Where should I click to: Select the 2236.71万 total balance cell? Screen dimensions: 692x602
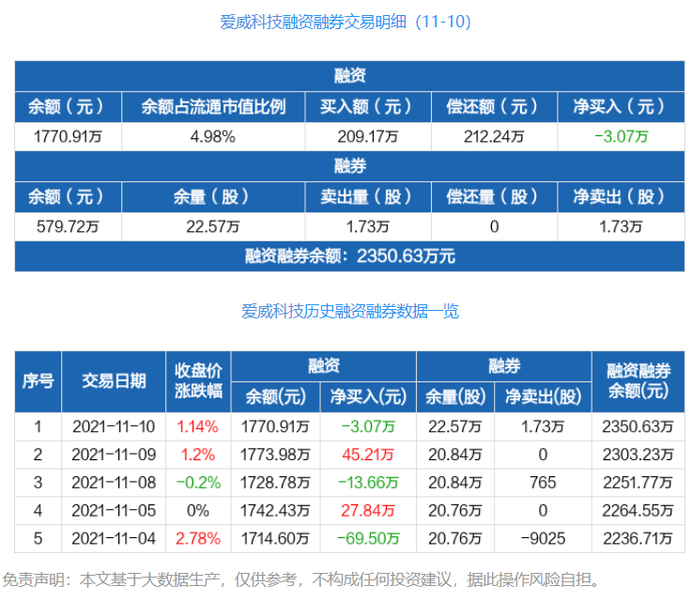pyautogui.click(x=638, y=539)
